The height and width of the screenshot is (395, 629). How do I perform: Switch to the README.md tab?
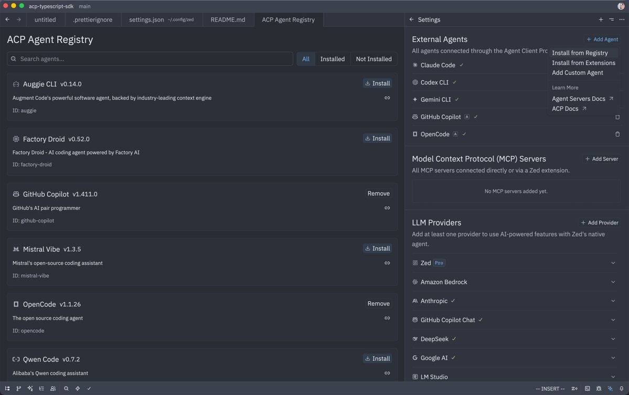click(x=228, y=19)
